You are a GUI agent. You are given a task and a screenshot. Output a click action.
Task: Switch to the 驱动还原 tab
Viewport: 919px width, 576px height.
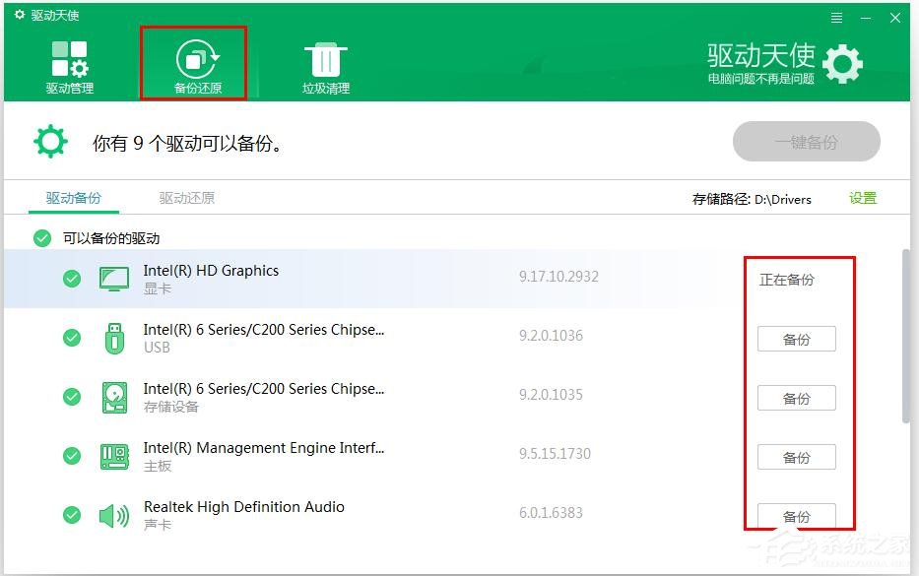pos(186,197)
